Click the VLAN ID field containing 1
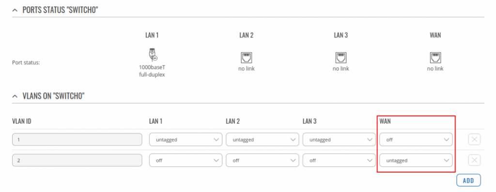This screenshot has height=192, width=496. (77, 140)
